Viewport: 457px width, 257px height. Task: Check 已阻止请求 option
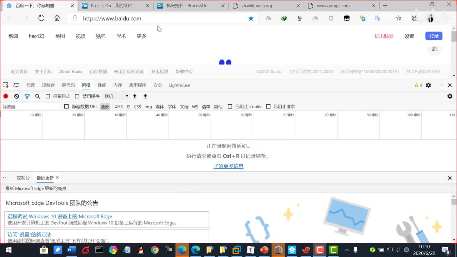click(268, 106)
